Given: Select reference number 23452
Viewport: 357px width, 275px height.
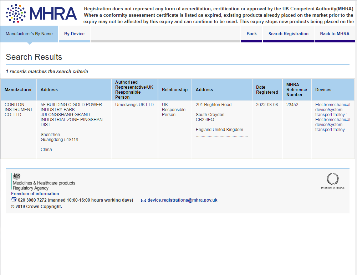Looking at the screenshot, I should tap(292, 105).
